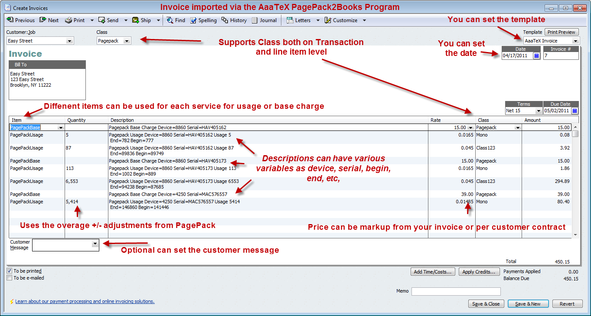
Task: Open payment processing and online invoicing link
Action: click(85, 301)
